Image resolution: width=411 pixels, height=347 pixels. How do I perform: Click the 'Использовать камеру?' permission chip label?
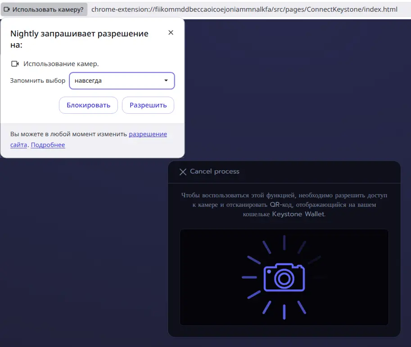click(x=48, y=9)
